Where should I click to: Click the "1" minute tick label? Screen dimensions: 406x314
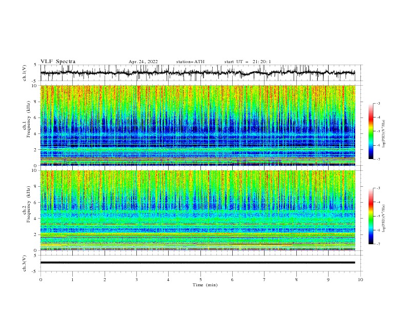point(72,280)
